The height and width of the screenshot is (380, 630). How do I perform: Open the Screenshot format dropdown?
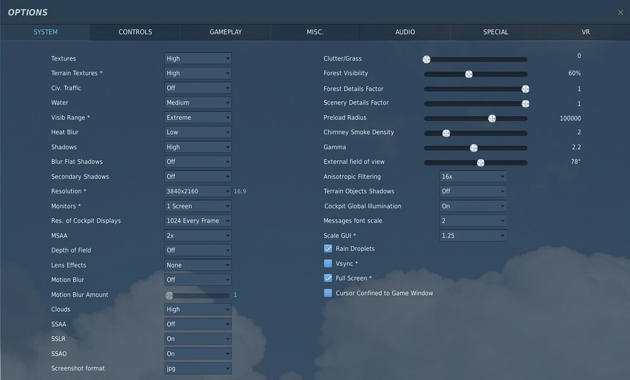(197, 368)
